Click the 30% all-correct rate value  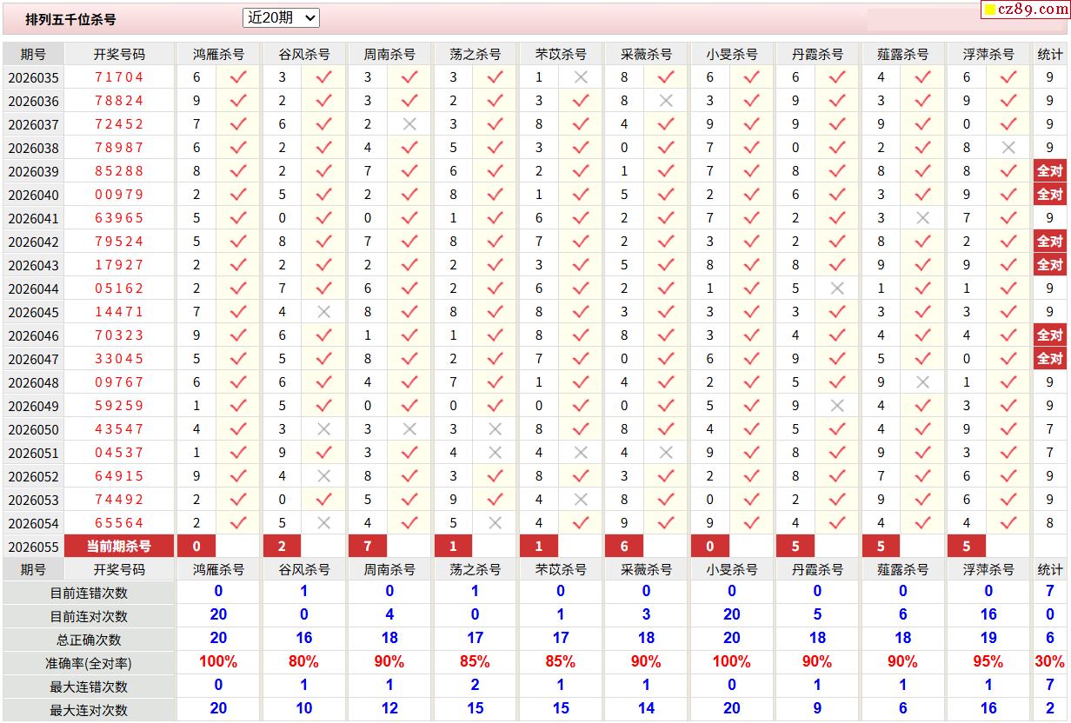[1050, 662]
